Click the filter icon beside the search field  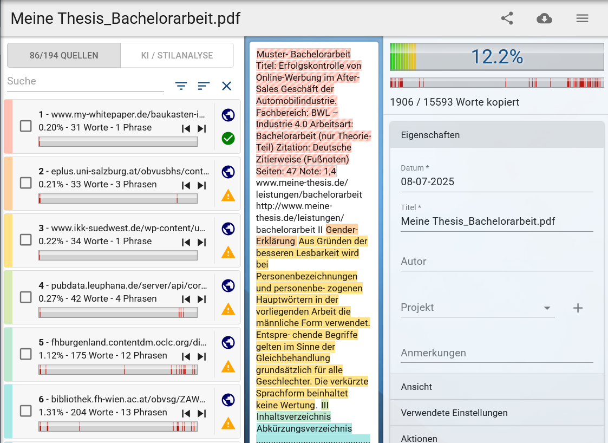coord(181,86)
